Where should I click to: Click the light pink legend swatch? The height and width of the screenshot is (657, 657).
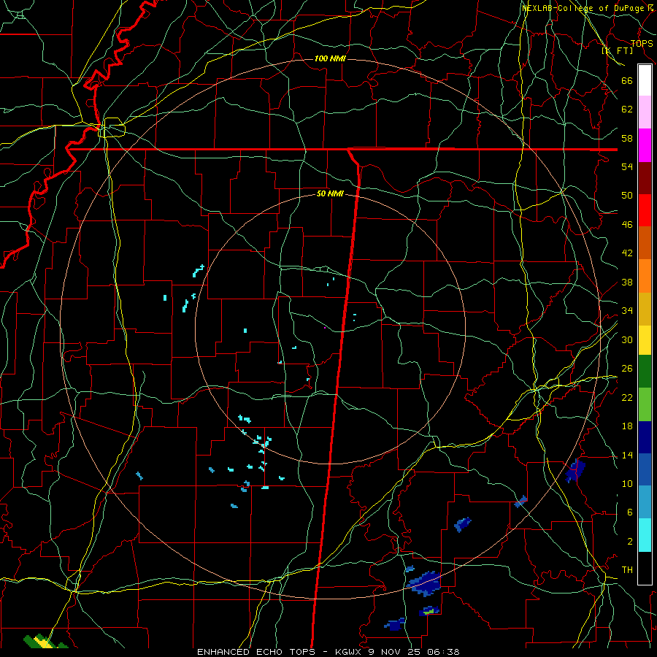(x=645, y=112)
